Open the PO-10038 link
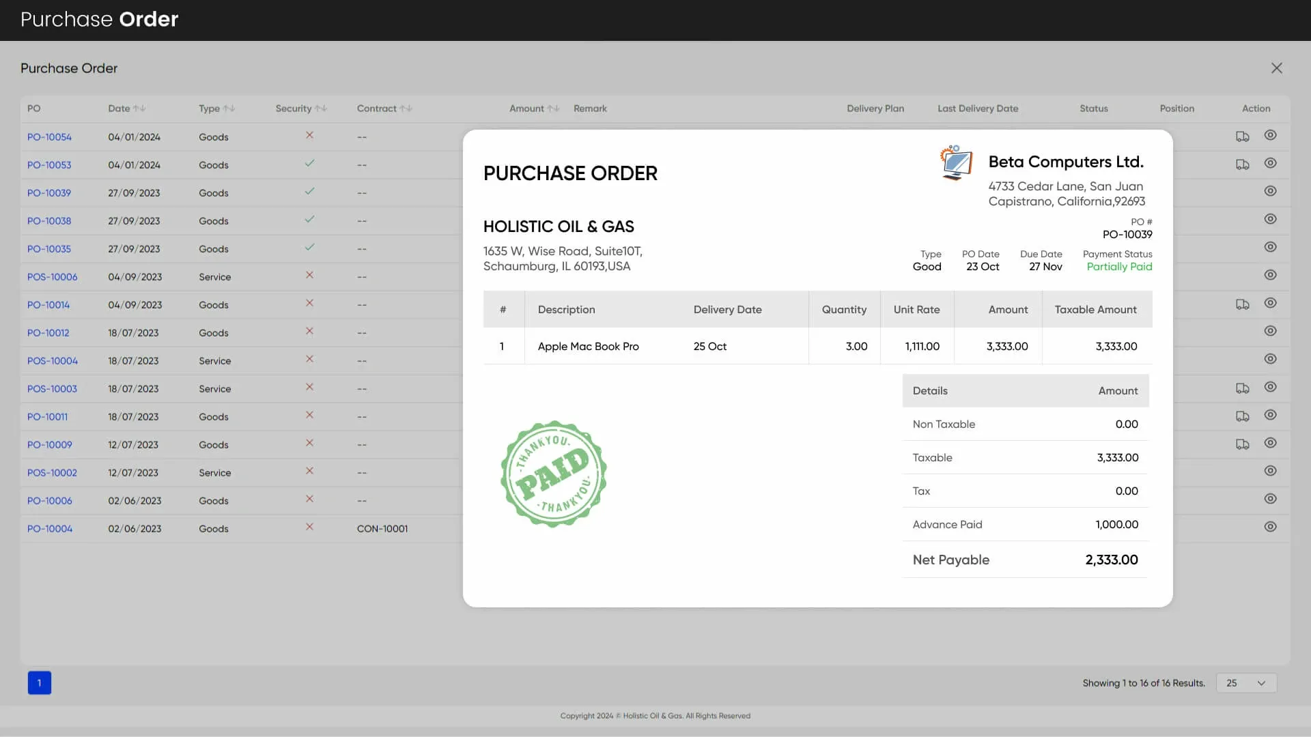Viewport: 1311px width, 737px height. pyautogui.click(x=49, y=221)
